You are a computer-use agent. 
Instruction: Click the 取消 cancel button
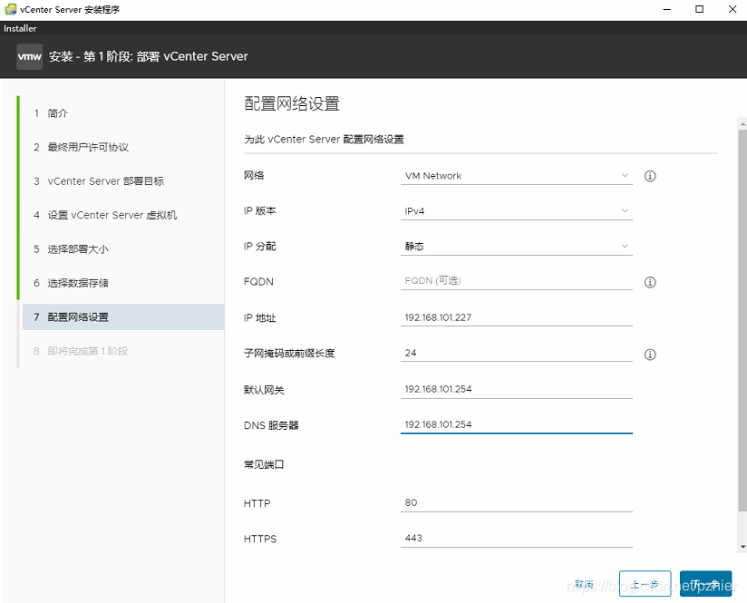click(x=584, y=584)
